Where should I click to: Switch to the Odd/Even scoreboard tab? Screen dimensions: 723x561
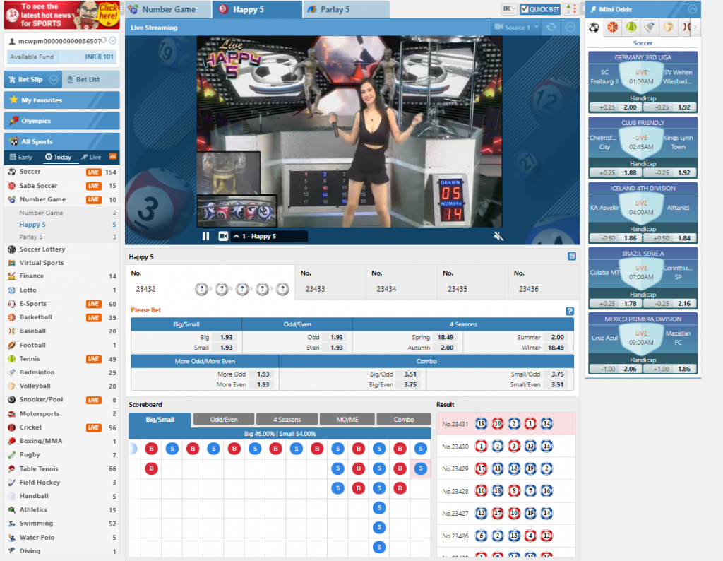[224, 419]
